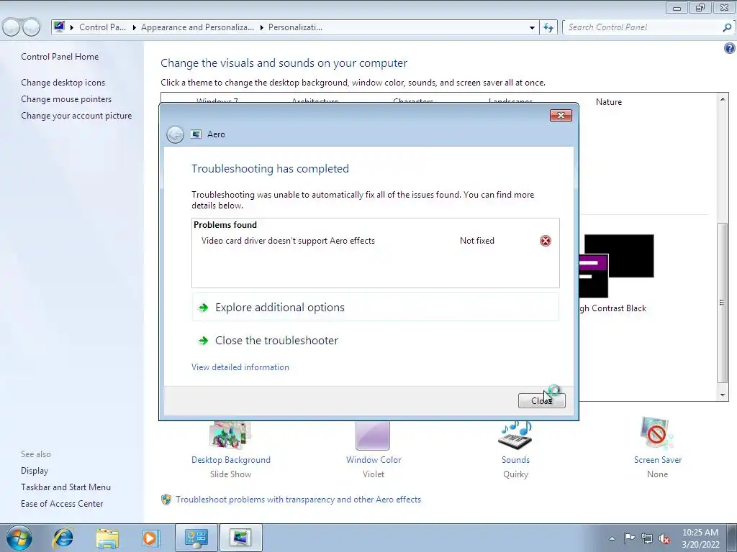The height and width of the screenshot is (552, 737).
Task: Click network tray icon
Action: 647,538
